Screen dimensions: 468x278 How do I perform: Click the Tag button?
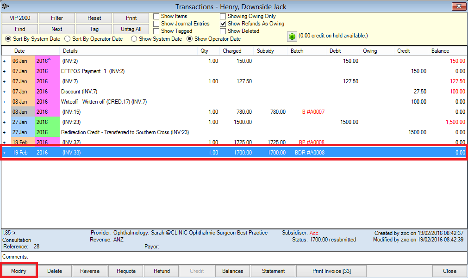(94, 29)
